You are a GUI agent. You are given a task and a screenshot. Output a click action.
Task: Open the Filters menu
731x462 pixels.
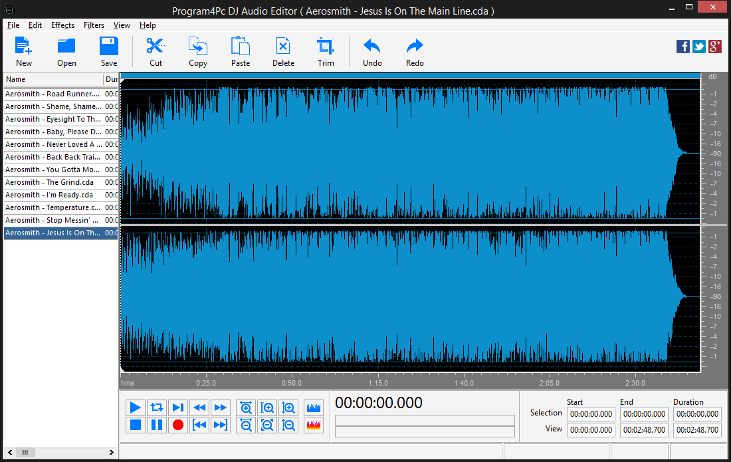pos(94,25)
